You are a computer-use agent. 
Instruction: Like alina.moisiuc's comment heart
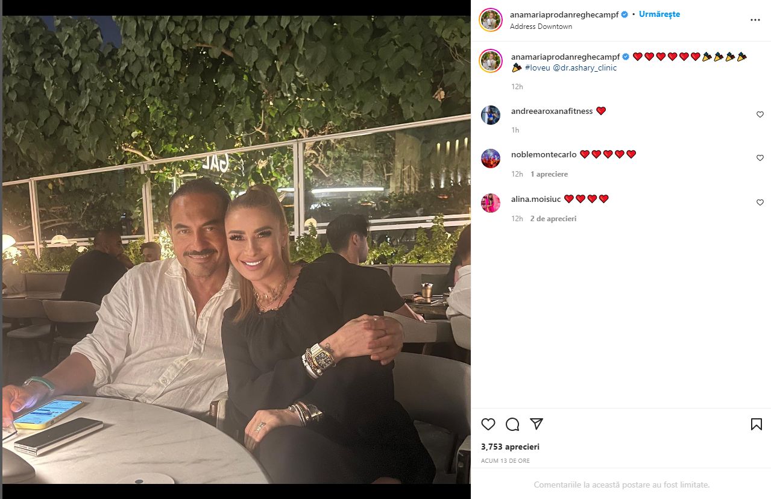pyautogui.click(x=760, y=202)
